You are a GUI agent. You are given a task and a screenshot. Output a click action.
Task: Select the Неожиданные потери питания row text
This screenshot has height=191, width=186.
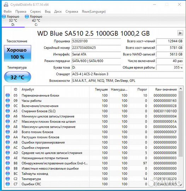click(45, 158)
